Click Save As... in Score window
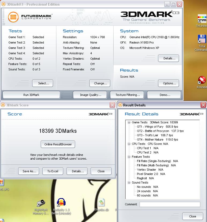 click(29, 171)
